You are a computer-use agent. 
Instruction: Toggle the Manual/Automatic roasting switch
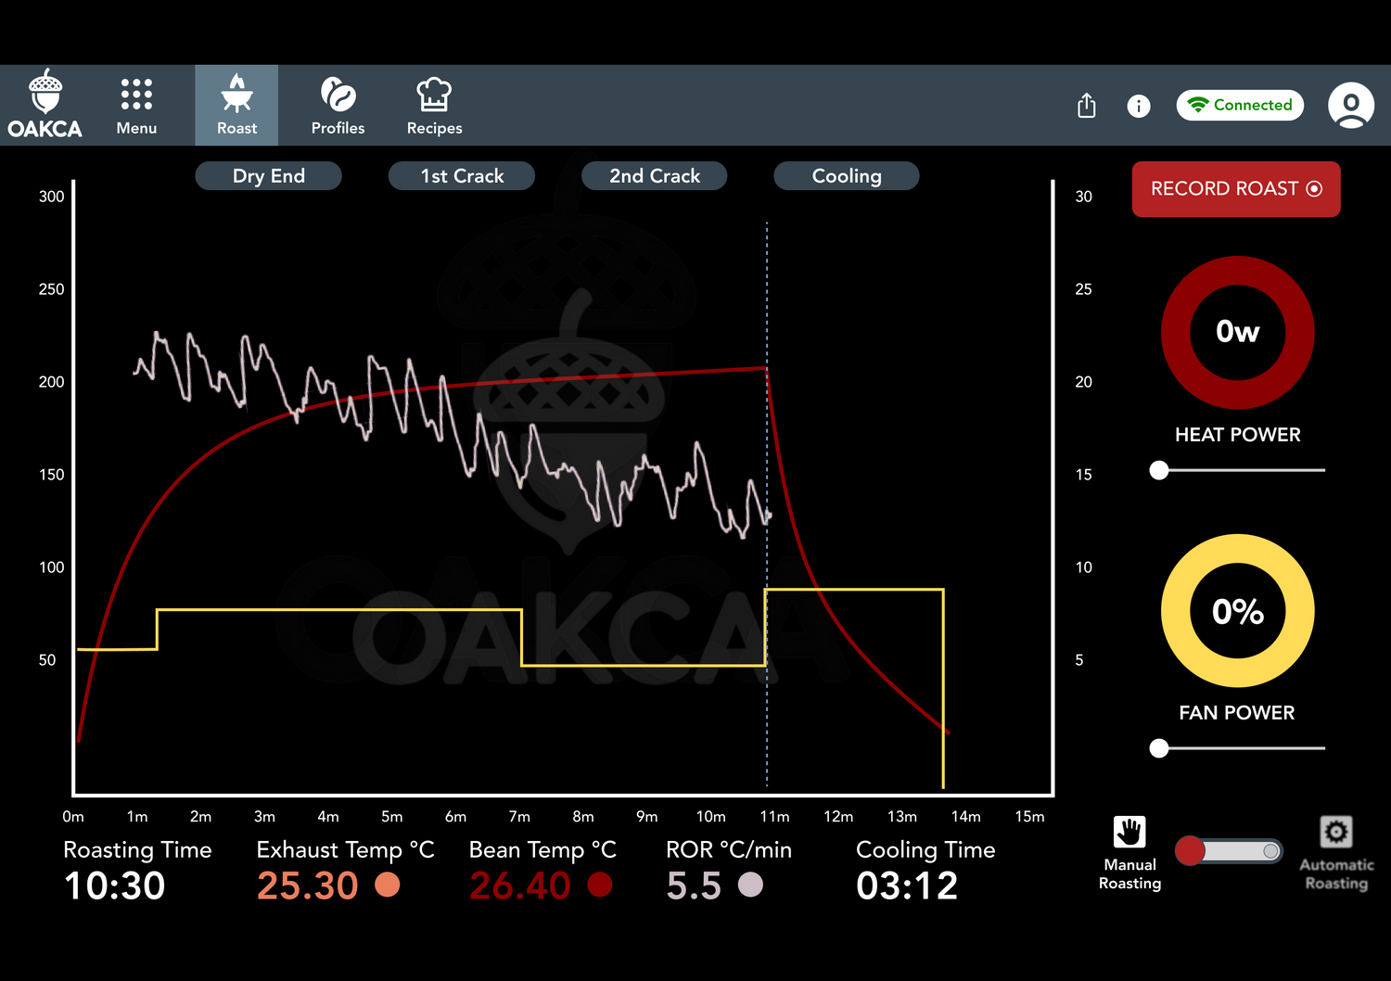(x=1229, y=851)
